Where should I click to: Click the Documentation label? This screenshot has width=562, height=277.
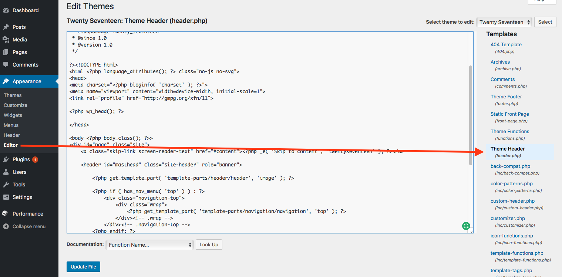point(85,244)
